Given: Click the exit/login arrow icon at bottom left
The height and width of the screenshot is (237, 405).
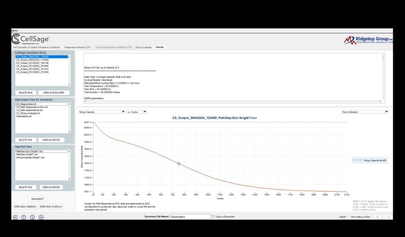Looking at the screenshot, I should (x=15, y=217).
